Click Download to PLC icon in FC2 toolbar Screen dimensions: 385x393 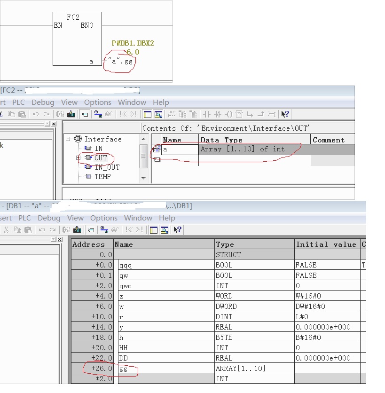click(x=71, y=114)
